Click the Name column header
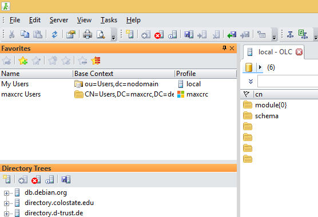Screen dimensions: 318x217 [x=36, y=74]
